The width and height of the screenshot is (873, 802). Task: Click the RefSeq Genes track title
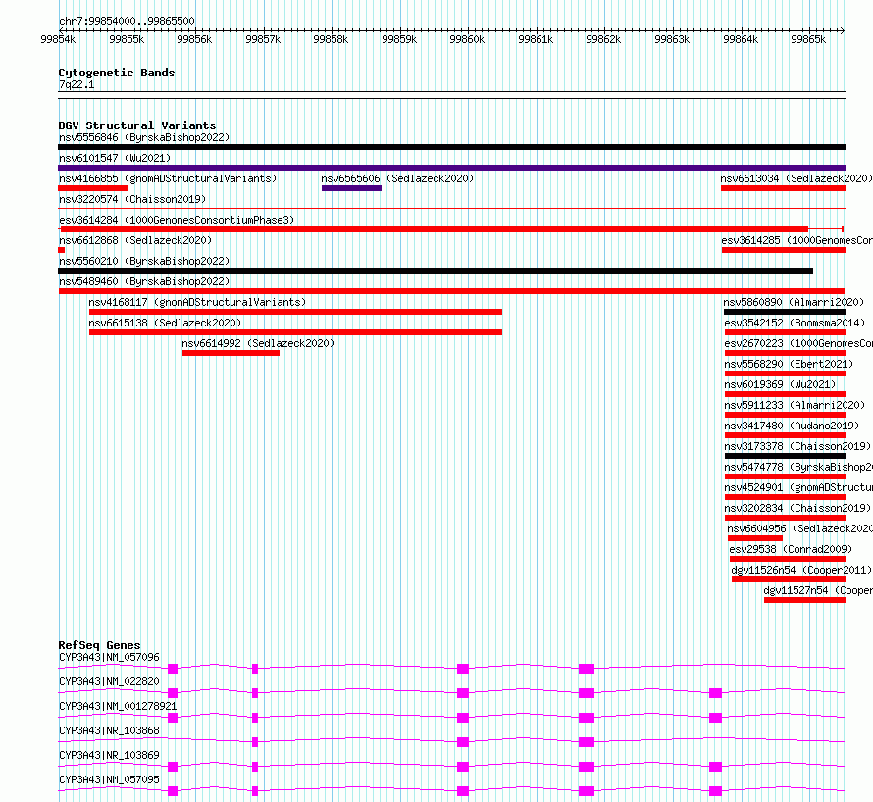[100, 645]
